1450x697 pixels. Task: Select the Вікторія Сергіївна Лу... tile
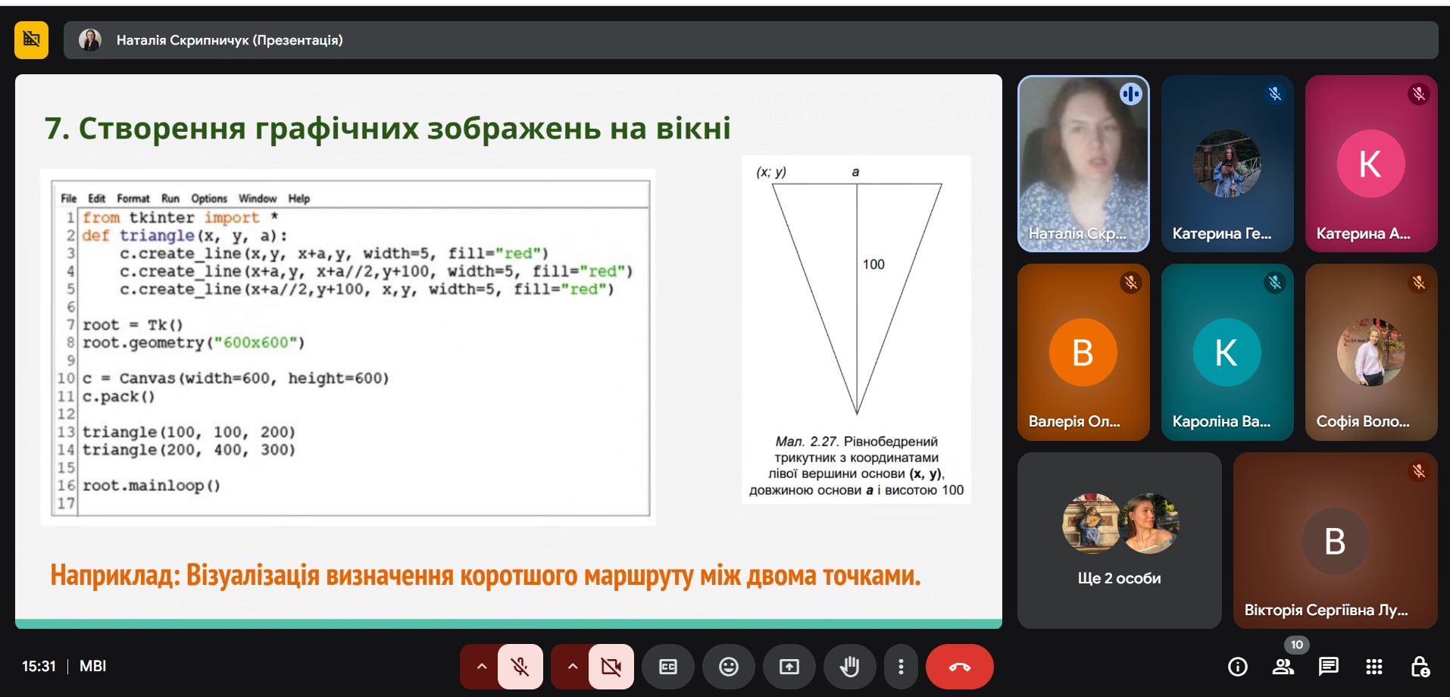1335,541
